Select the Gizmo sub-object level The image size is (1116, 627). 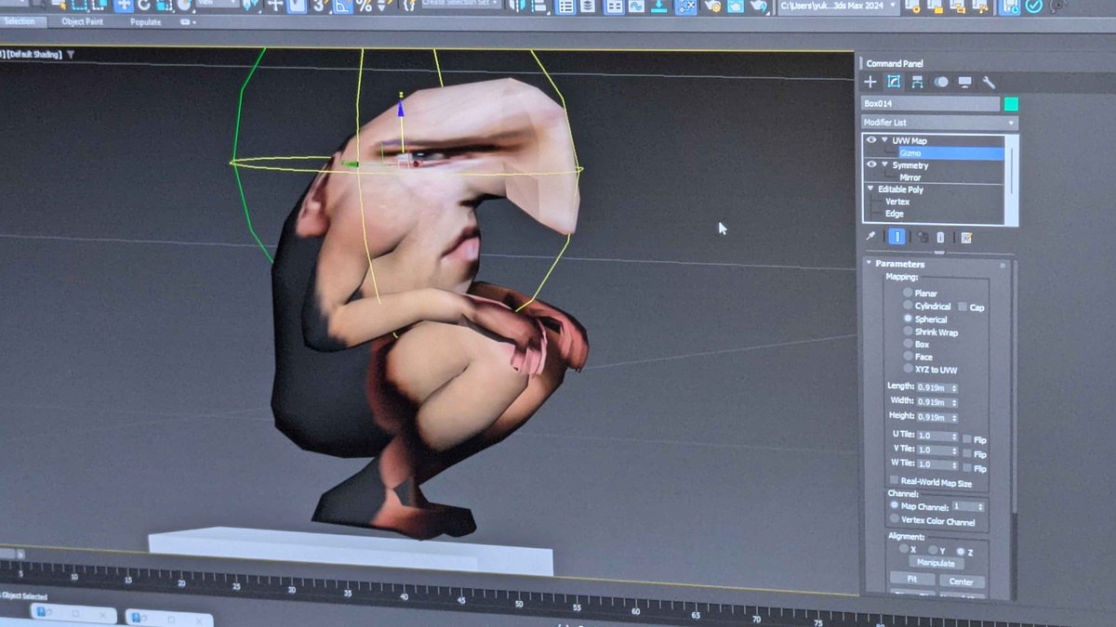point(950,153)
